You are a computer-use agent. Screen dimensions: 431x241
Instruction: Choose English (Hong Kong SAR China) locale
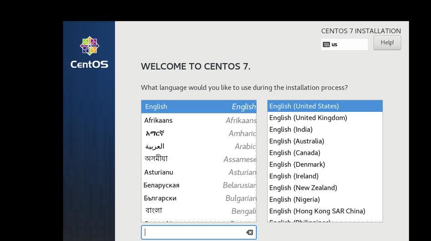coord(325,211)
